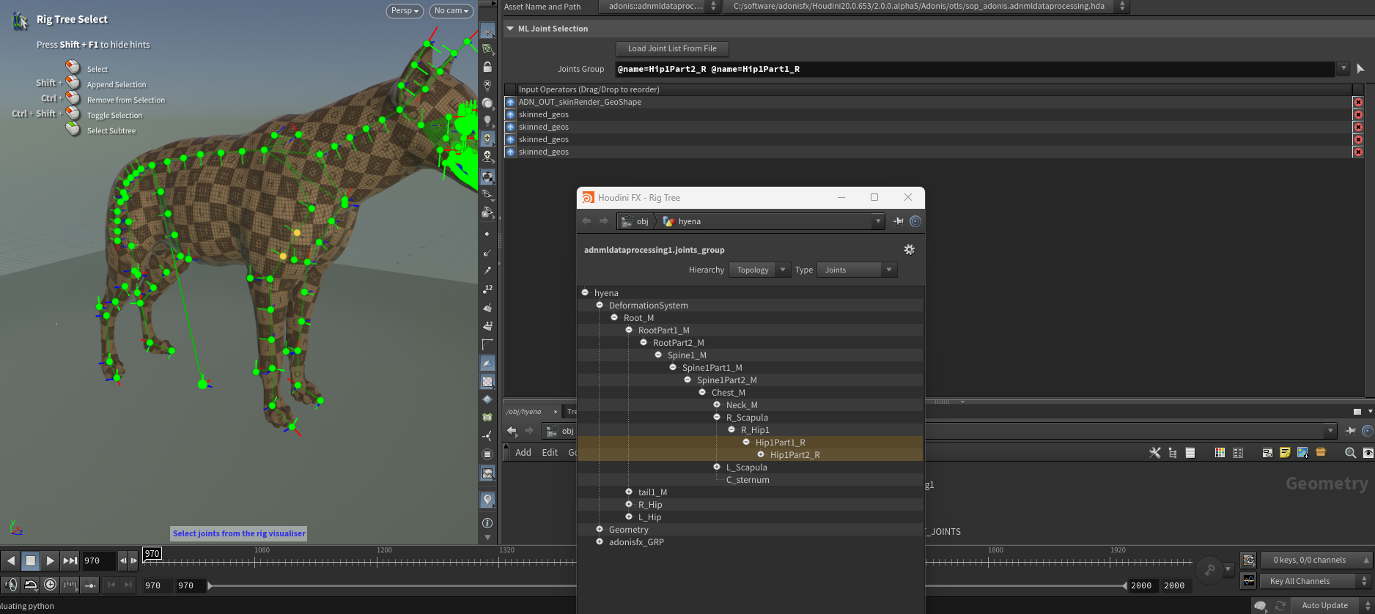Click the stop button on the playbar
The width and height of the screenshot is (1375, 614).
30,561
